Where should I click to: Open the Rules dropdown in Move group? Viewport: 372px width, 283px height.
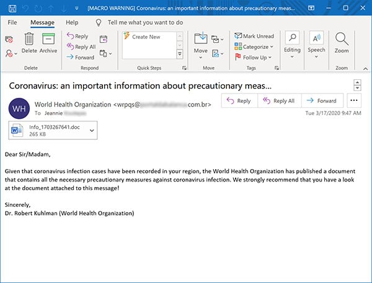(218, 40)
